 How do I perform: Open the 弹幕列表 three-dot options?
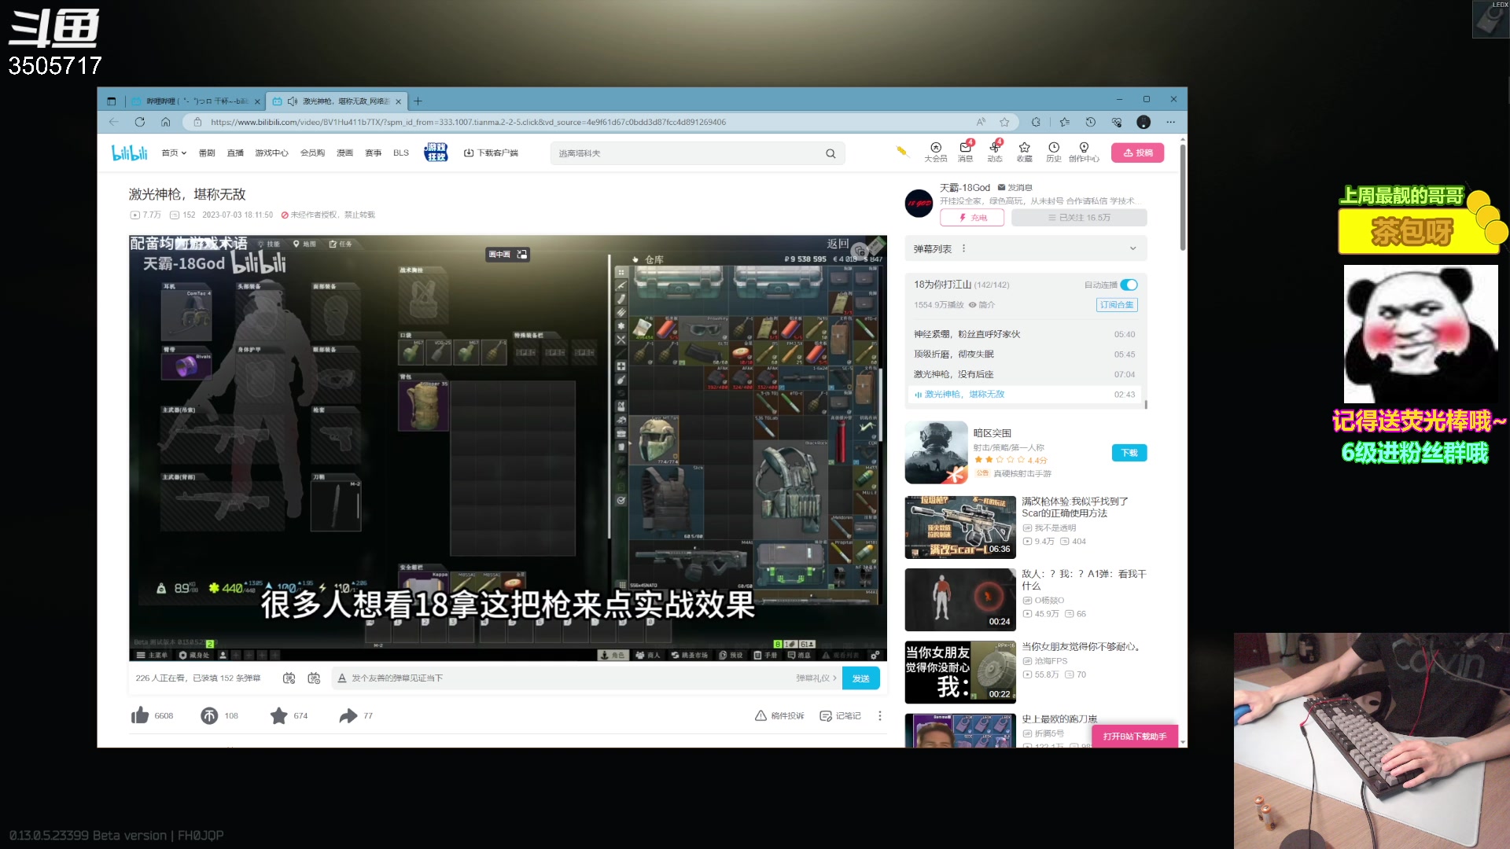963,248
